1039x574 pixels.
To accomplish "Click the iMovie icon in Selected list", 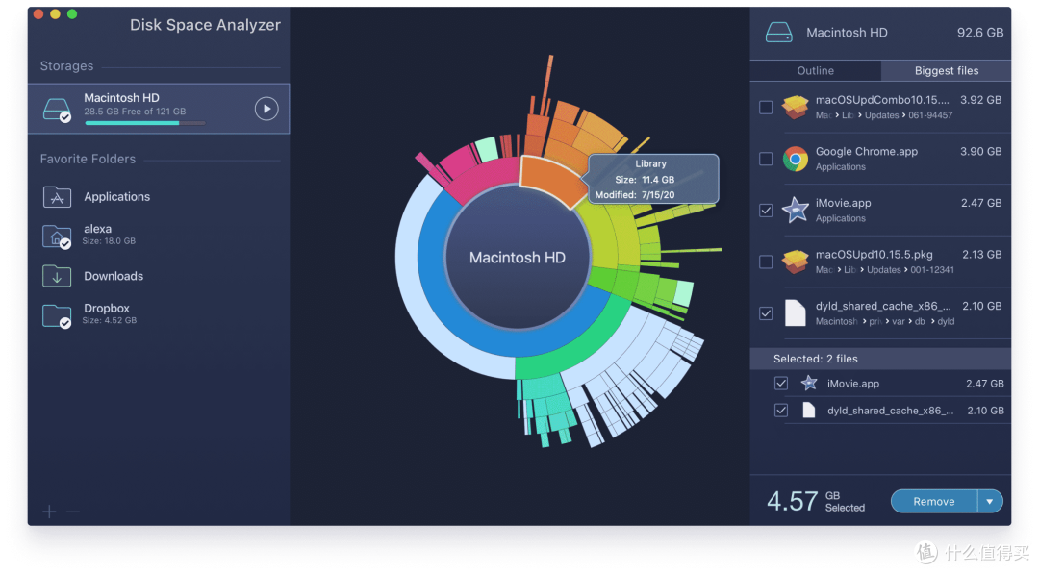I will (809, 384).
